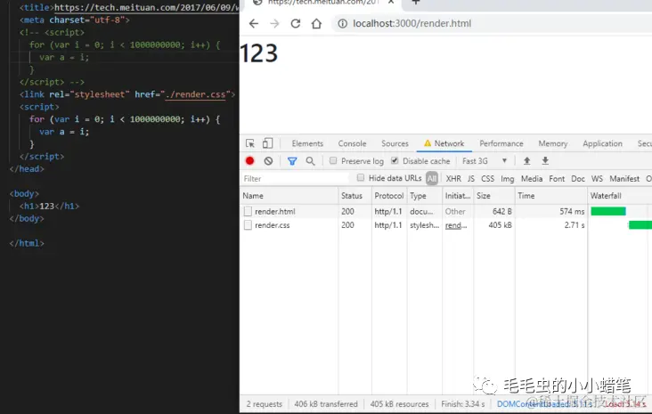Open the Fast 3G throttling dropdown
652x414 pixels.
point(485,161)
